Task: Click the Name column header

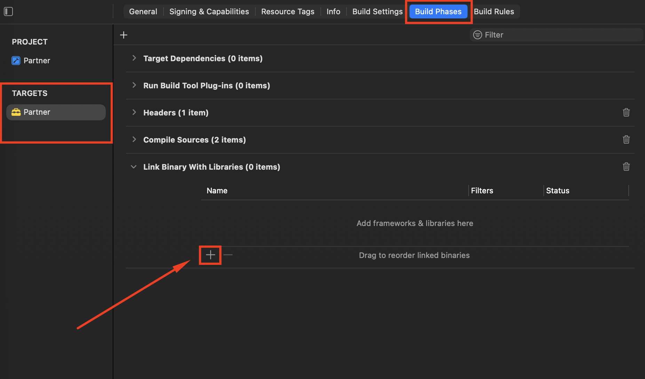Action: tap(217, 191)
